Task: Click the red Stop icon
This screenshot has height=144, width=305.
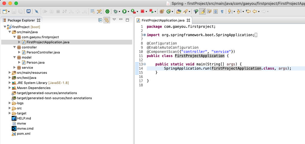Action: point(142,12)
